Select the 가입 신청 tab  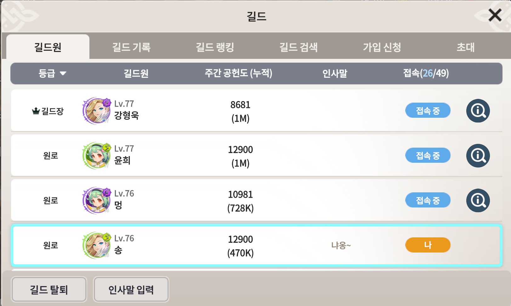pos(382,47)
